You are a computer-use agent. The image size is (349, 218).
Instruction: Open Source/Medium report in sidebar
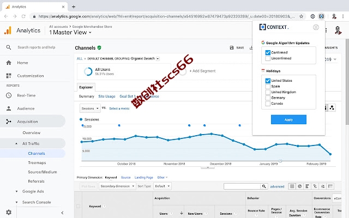pyautogui.click(x=43, y=172)
